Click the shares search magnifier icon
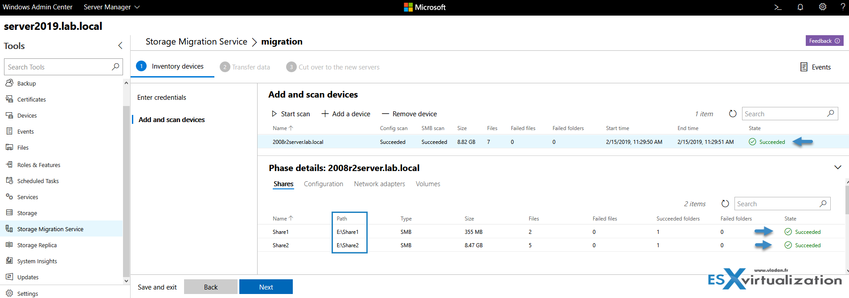The width and height of the screenshot is (849, 298). pyautogui.click(x=823, y=204)
